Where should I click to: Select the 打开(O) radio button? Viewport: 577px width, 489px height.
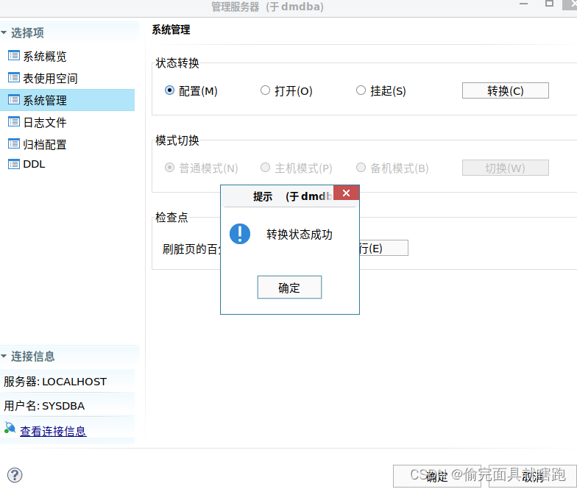tap(265, 90)
